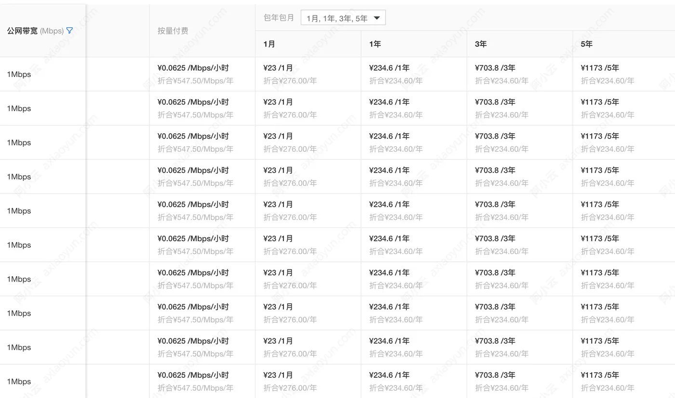
Task: Click ¥703.8 /3年 price in the first row
Action: tap(495, 68)
